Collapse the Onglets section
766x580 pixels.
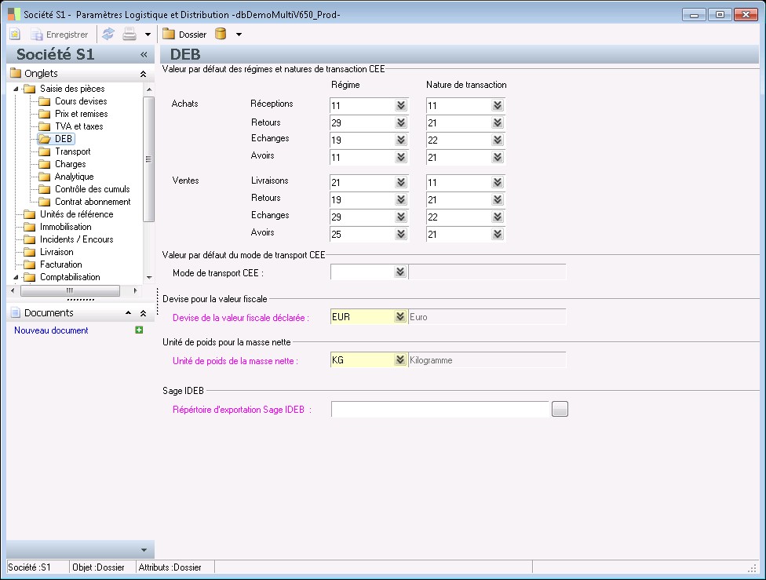pyautogui.click(x=143, y=74)
